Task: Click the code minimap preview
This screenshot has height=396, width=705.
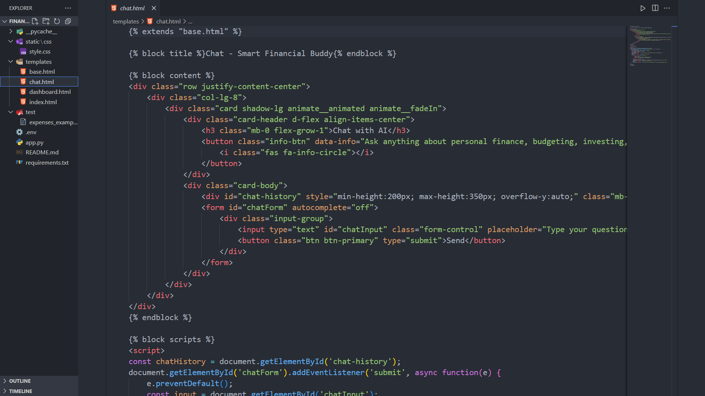Action: point(648,46)
